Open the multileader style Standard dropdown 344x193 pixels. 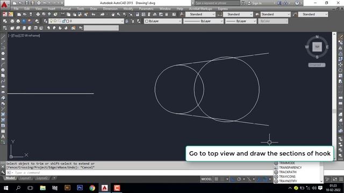(313, 14)
